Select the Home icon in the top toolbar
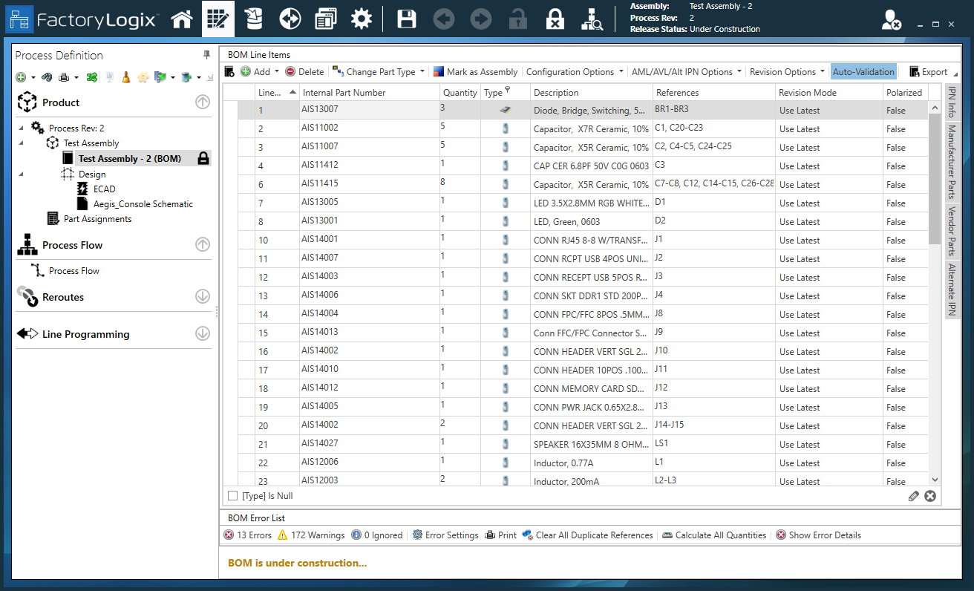The height and width of the screenshot is (591, 974). (182, 19)
